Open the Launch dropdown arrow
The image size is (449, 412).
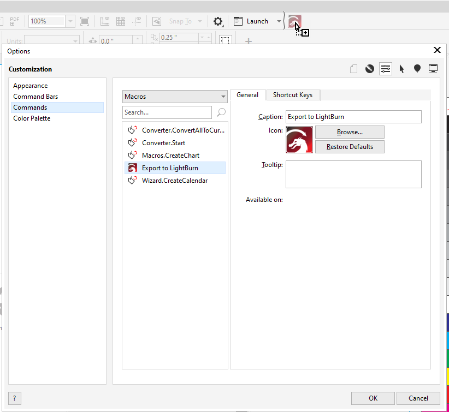click(x=279, y=21)
